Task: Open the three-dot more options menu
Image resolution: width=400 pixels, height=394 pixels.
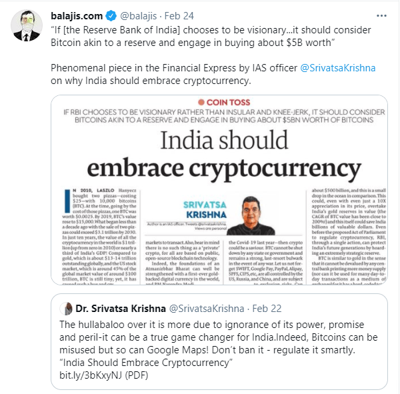Action: (x=379, y=15)
